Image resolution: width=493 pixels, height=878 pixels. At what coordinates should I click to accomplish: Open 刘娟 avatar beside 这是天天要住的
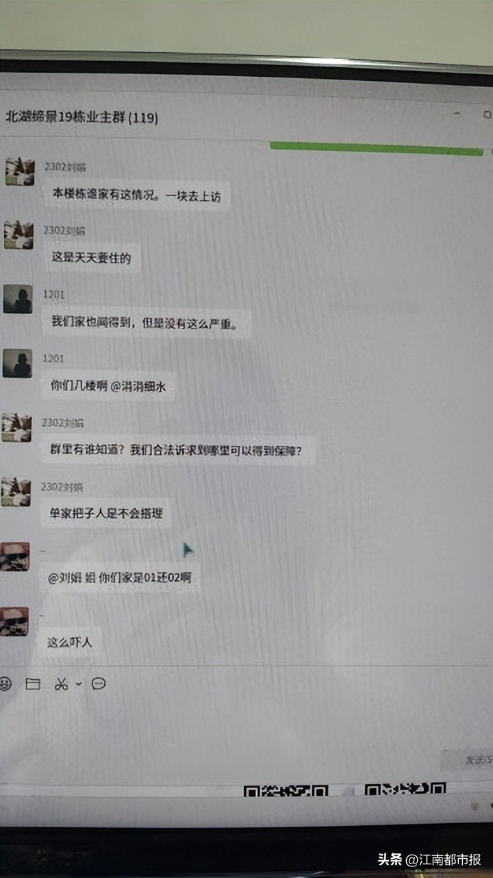(18, 235)
